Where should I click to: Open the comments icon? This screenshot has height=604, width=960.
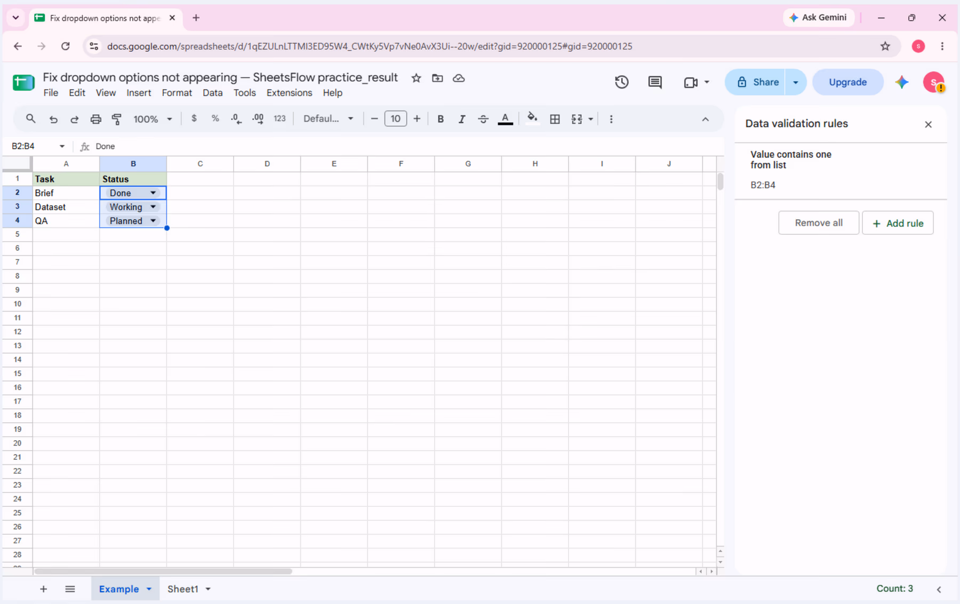655,82
